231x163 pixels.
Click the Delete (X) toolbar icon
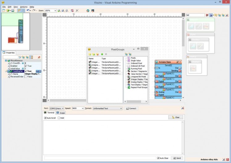pos(77,10)
